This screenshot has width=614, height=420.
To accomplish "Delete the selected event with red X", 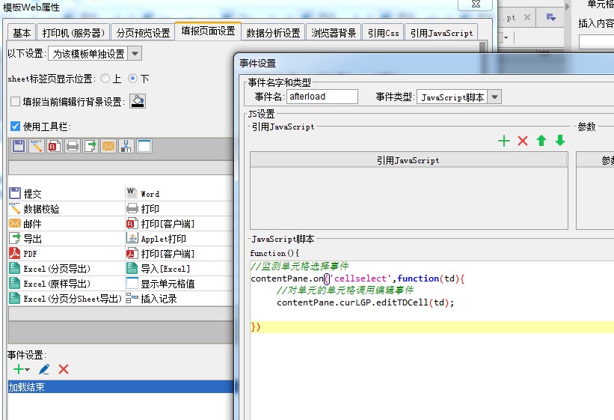I will tap(64, 369).
